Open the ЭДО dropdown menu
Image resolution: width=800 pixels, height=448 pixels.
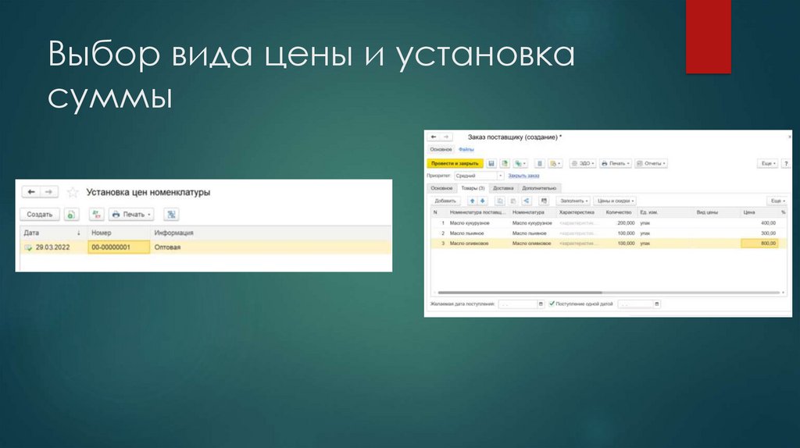point(582,164)
